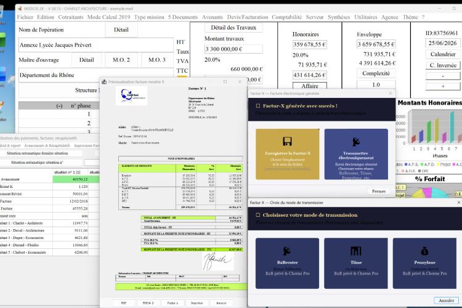Open the Utilitaires menu
462x308 pixels.
[x=366, y=17]
